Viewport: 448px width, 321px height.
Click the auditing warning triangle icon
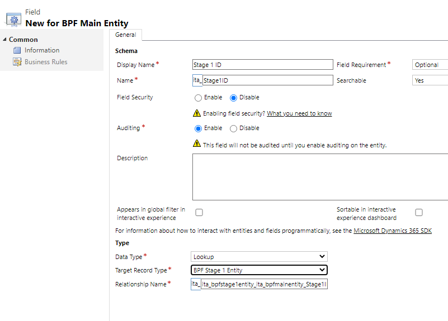[197, 143]
